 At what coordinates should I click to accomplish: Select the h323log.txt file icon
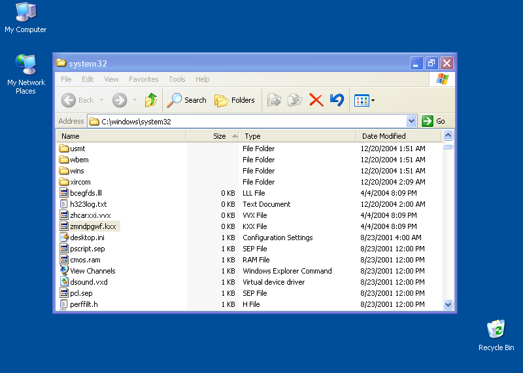click(63, 204)
